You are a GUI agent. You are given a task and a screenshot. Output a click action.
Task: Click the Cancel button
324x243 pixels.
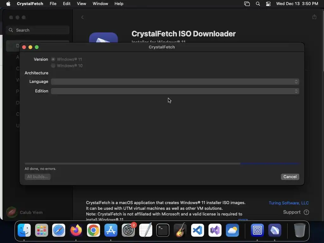[x=290, y=177]
